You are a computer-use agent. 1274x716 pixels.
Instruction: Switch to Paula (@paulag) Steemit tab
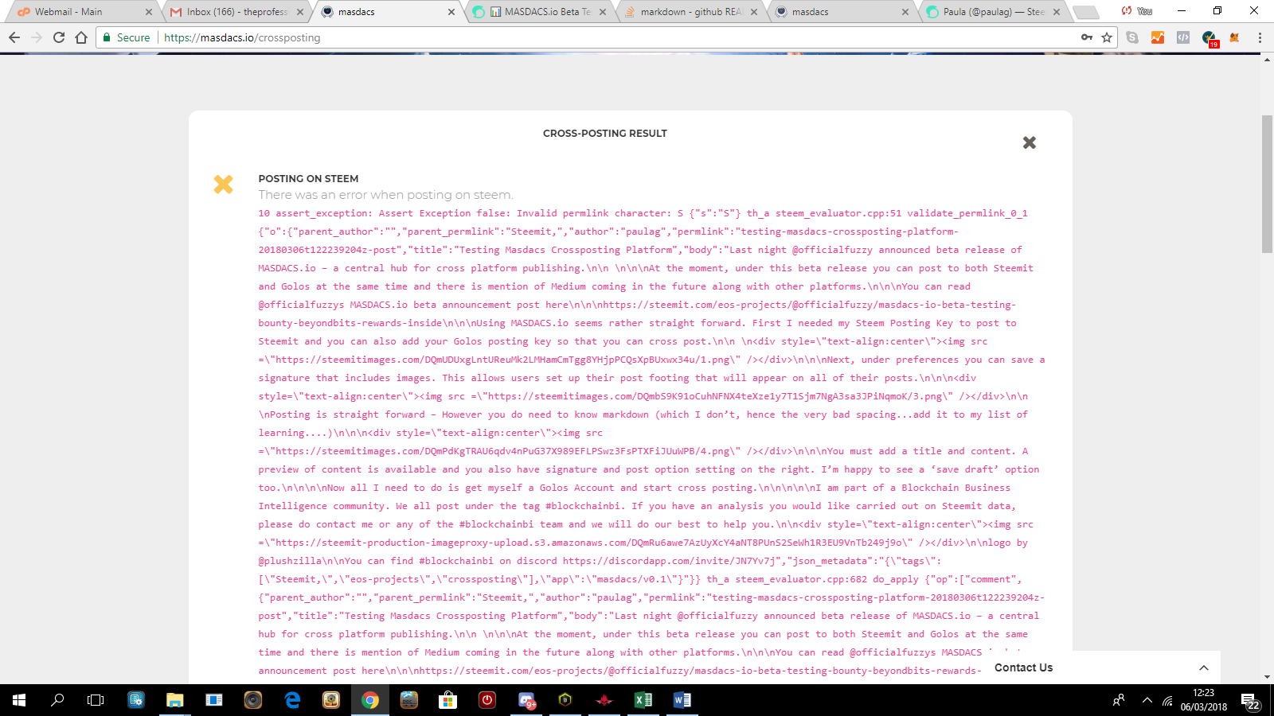pyautogui.click(x=992, y=12)
